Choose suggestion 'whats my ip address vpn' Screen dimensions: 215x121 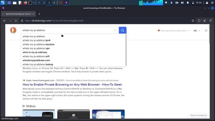pyautogui.click(x=73, y=48)
